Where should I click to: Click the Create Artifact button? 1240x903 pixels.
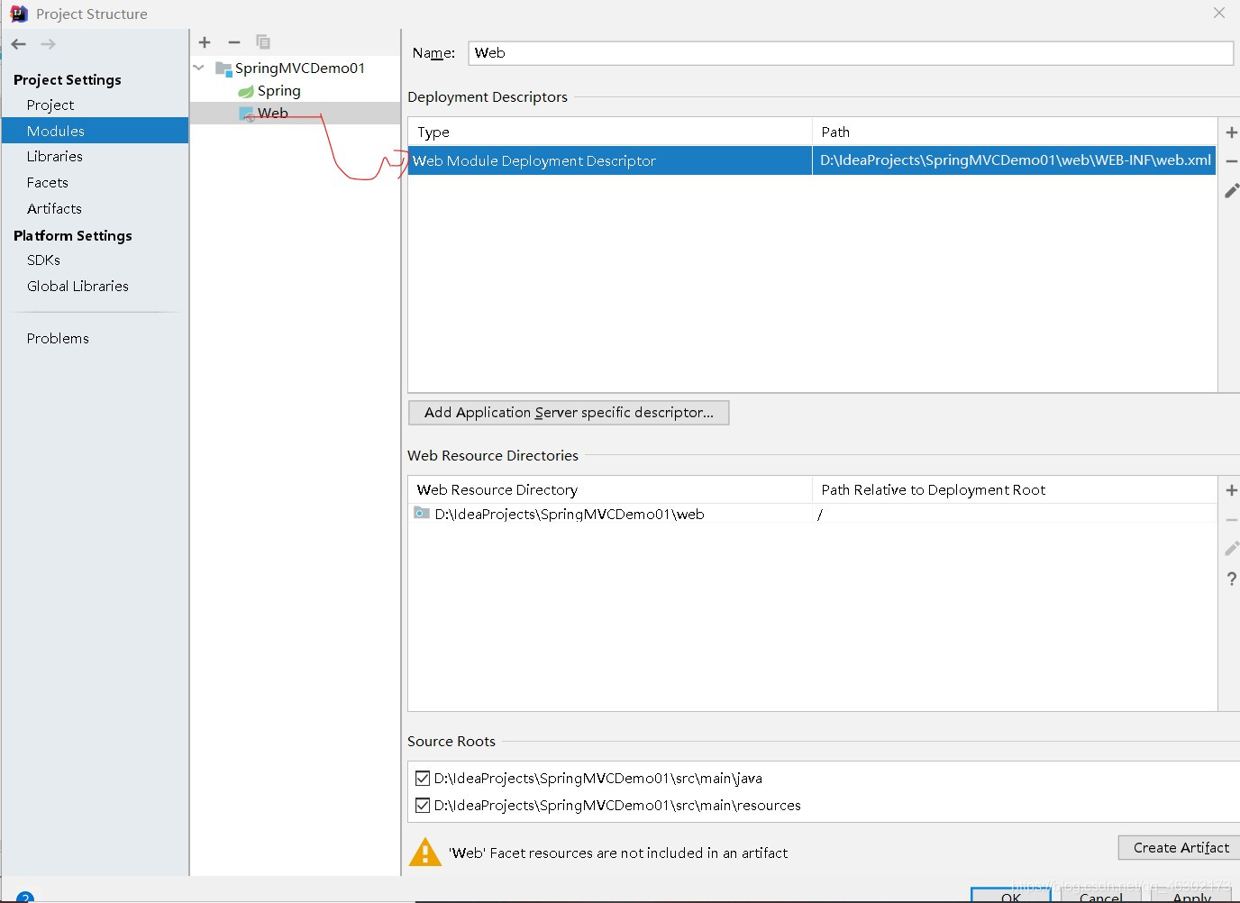pos(1181,848)
